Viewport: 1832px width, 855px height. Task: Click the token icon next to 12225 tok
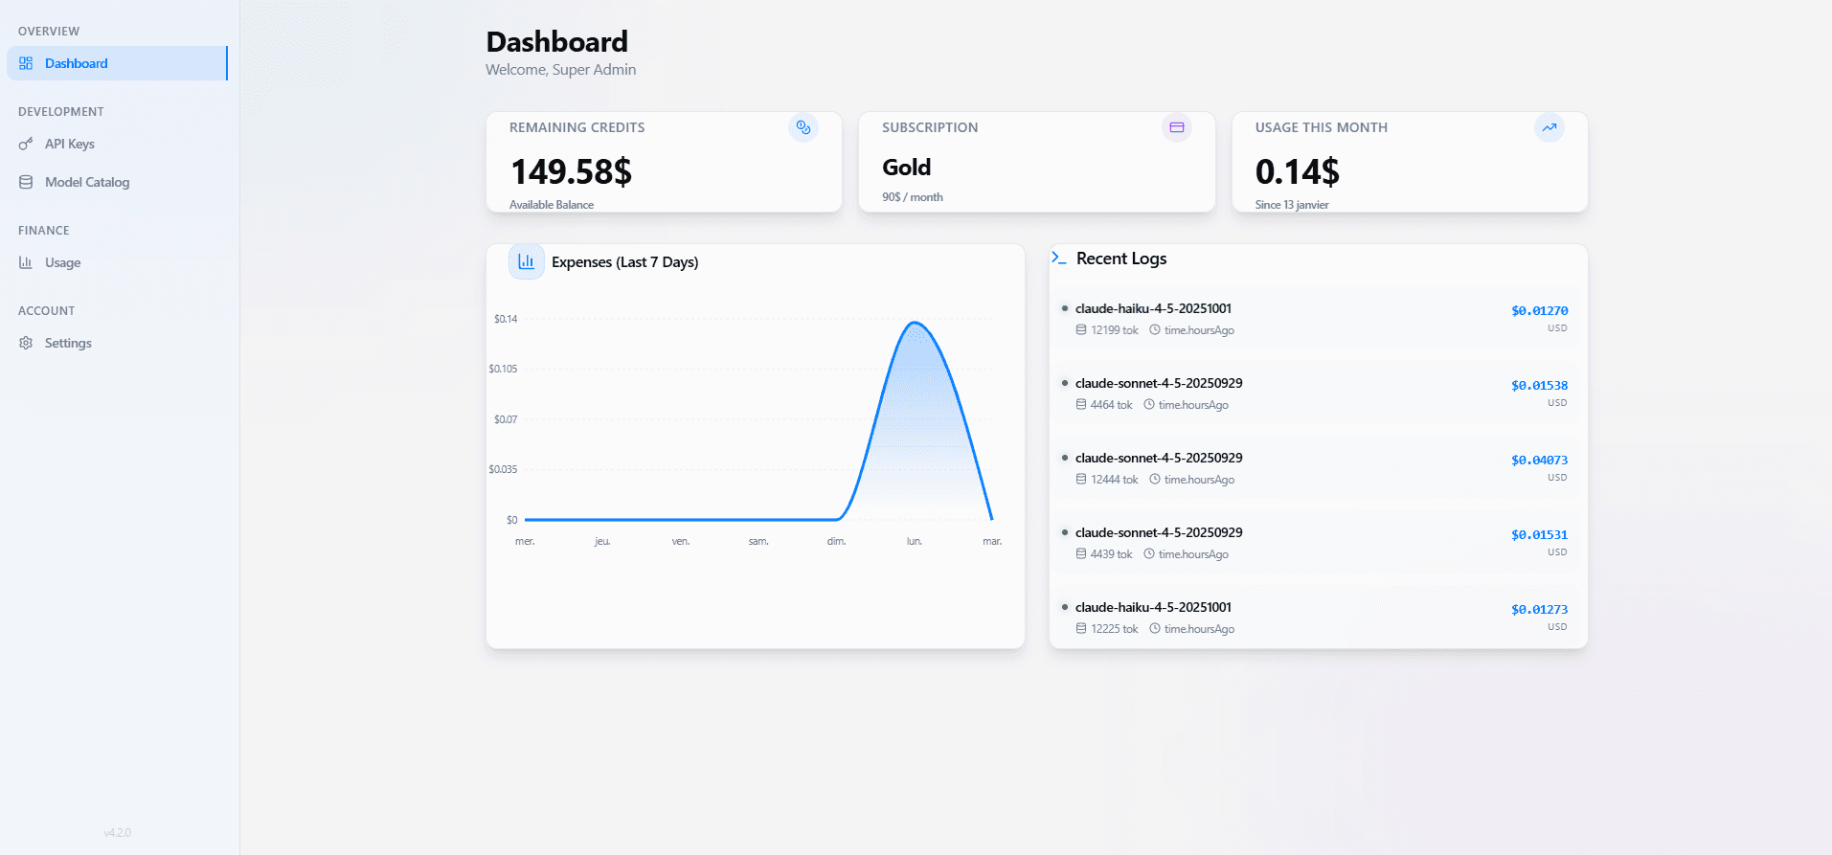(1081, 628)
